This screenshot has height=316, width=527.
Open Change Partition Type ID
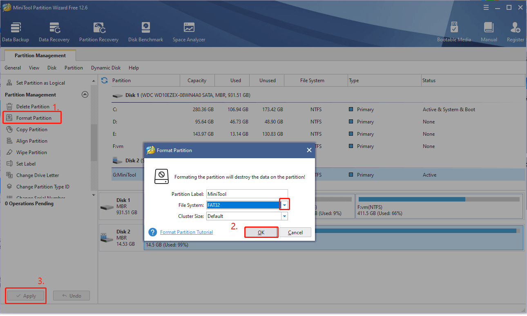43,187
